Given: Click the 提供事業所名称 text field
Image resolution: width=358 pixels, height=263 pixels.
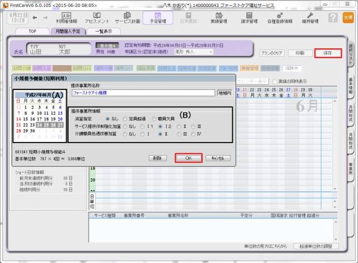Looking at the screenshot, I should pyautogui.click(x=142, y=92).
